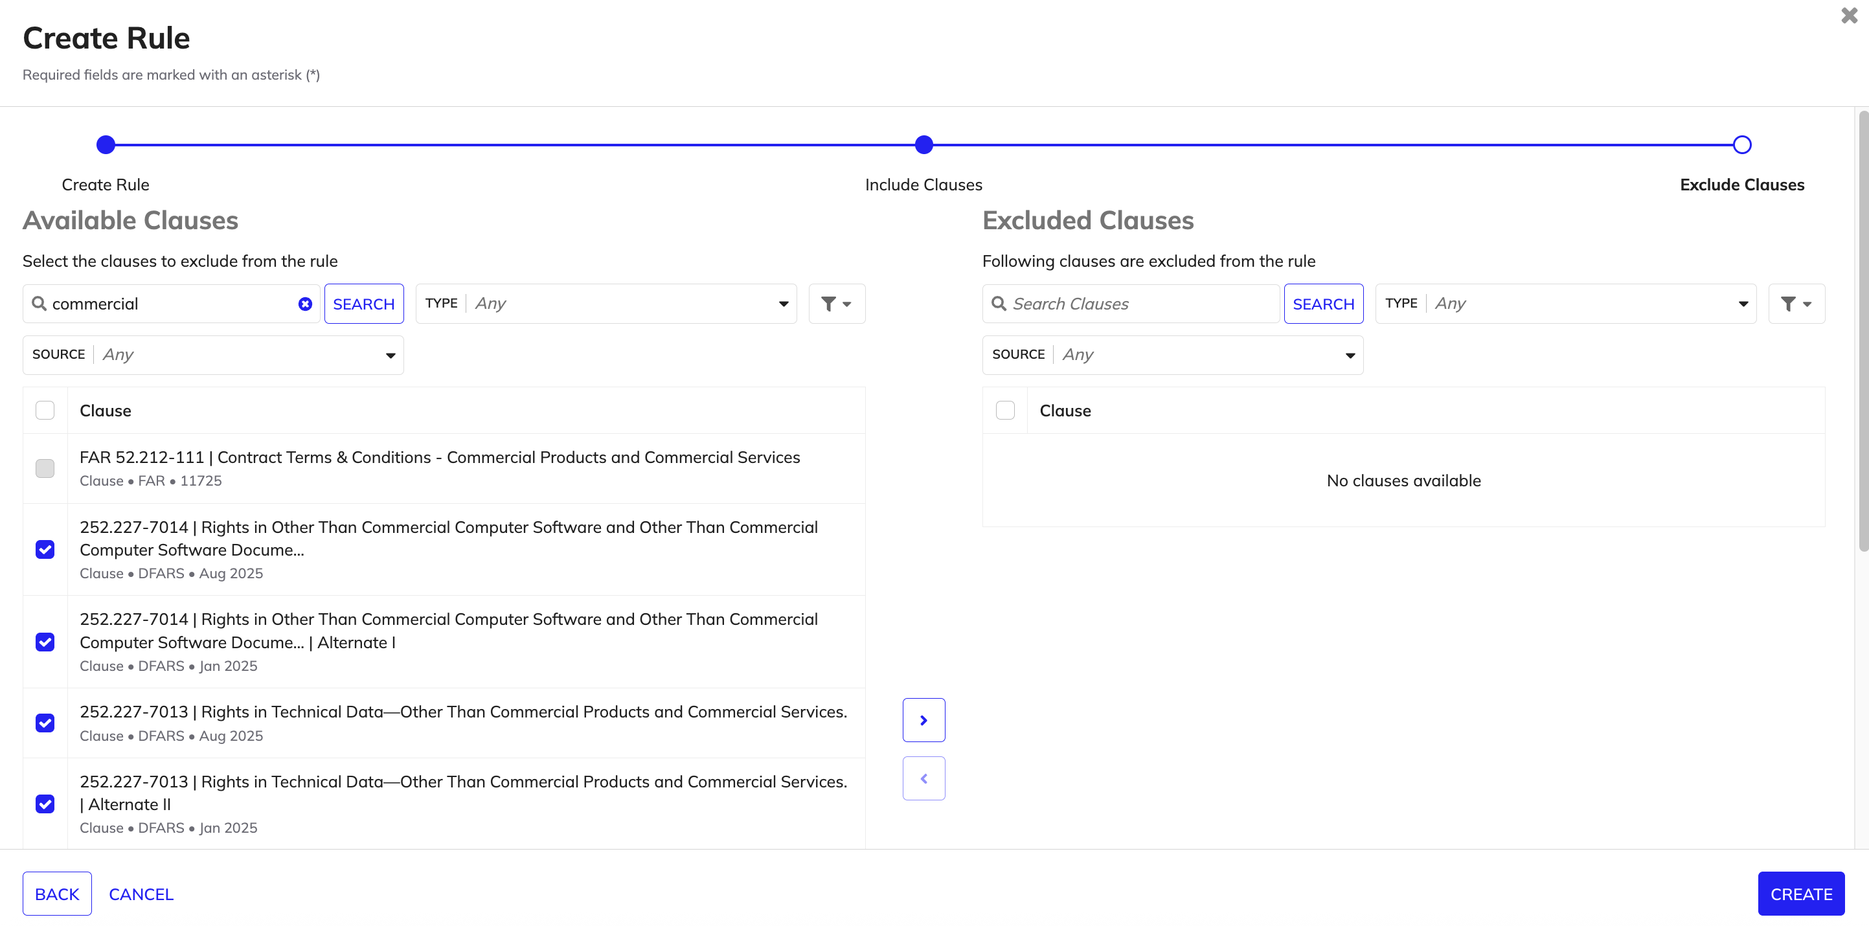
Task: Open Excluded Clauses TYPE dropdown
Action: pyautogui.click(x=1566, y=304)
